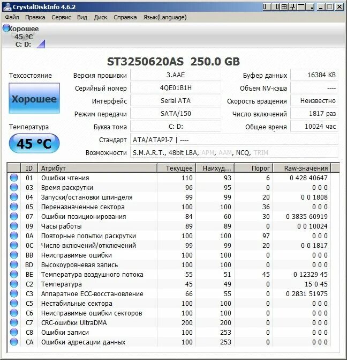Click the 45 °C temperature indicator
Screen dimensions: 347x360
coord(34,143)
